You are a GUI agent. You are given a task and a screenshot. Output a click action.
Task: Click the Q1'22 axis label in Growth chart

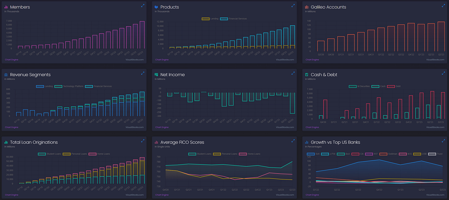click(316, 190)
